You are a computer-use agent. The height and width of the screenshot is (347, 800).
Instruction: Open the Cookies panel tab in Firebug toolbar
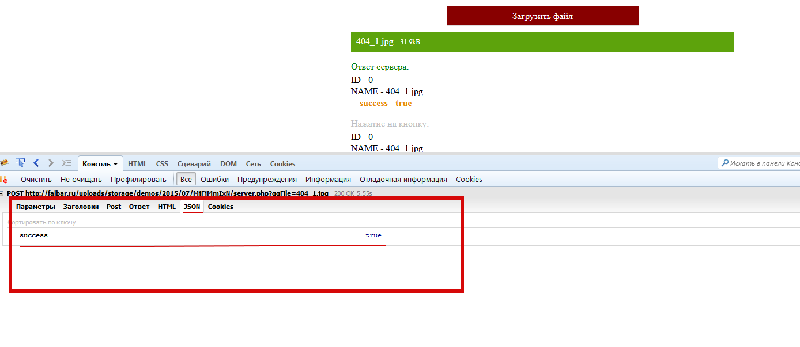(x=282, y=164)
